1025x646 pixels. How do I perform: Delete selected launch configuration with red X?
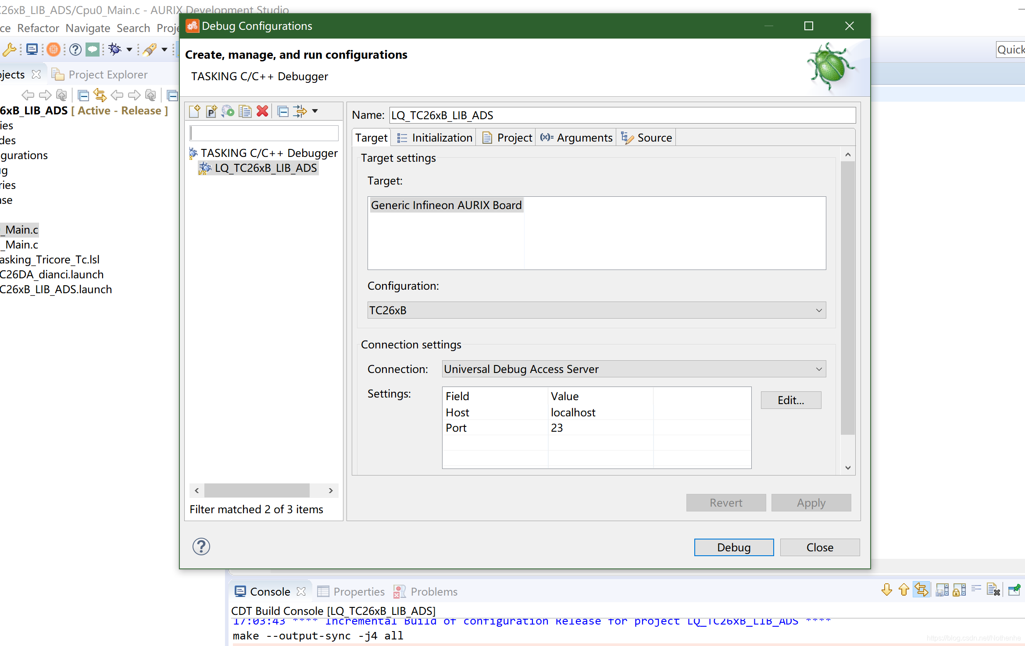point(262,111)
